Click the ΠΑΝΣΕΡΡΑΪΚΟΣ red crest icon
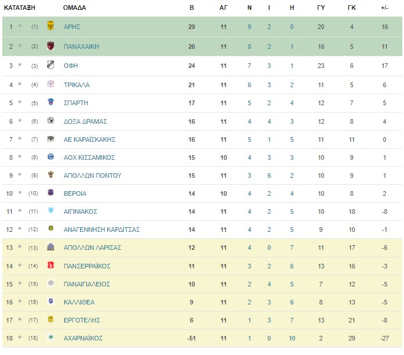Image resolution: width=404 pixels, height=355 pixels. (x=51, y=265)
